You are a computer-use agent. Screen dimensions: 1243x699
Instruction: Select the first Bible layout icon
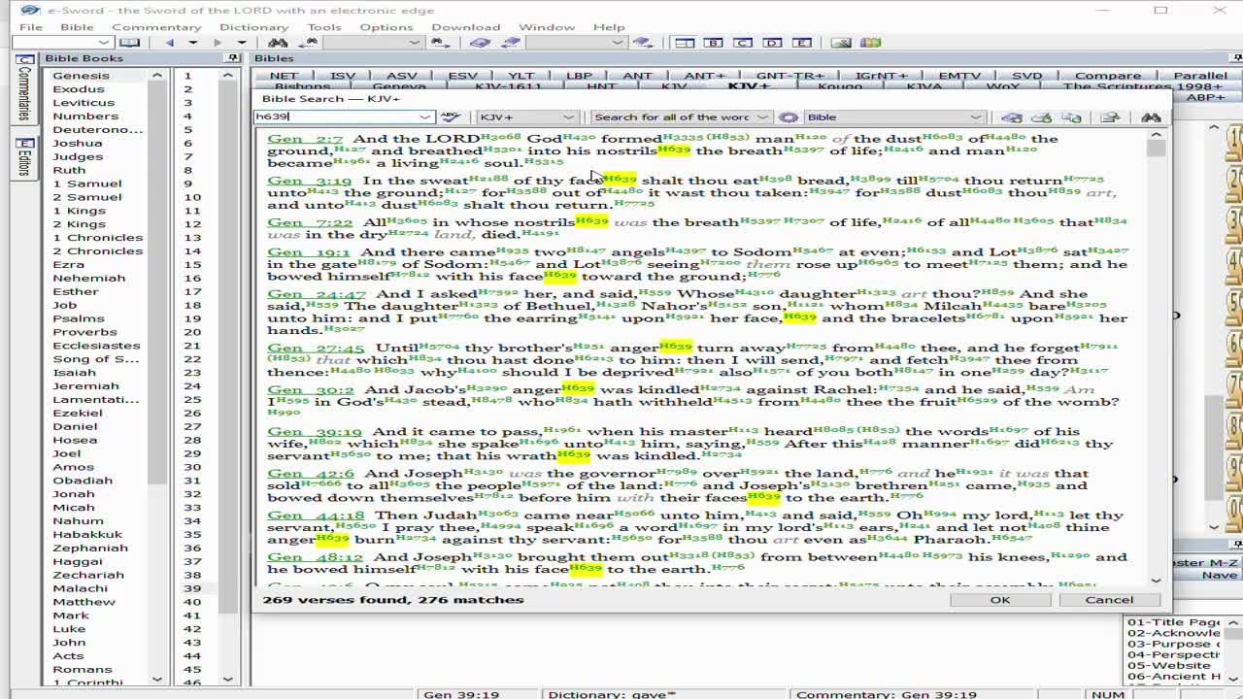(685, 43)
